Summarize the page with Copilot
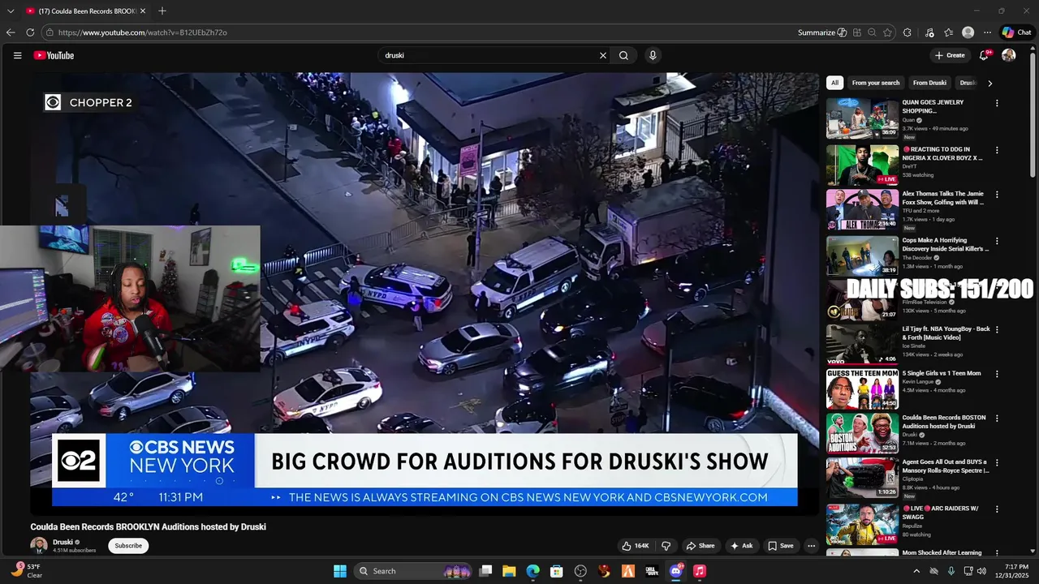The height and width of the screenshot is (584, 1039). tap(822, 32)
